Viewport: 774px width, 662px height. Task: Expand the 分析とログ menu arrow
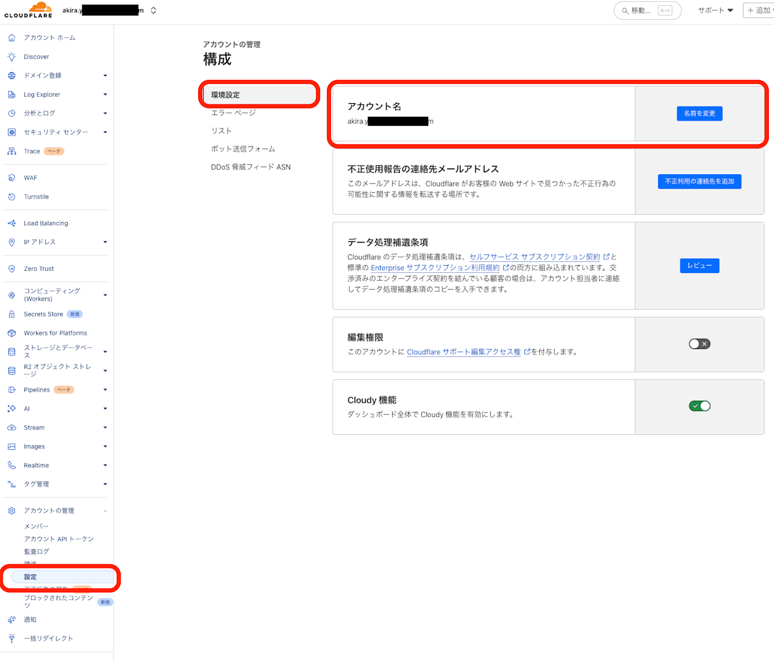(105, 113)
